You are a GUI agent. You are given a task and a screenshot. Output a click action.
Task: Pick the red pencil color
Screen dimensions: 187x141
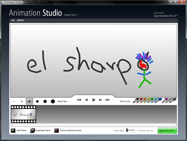coord(139,101)
